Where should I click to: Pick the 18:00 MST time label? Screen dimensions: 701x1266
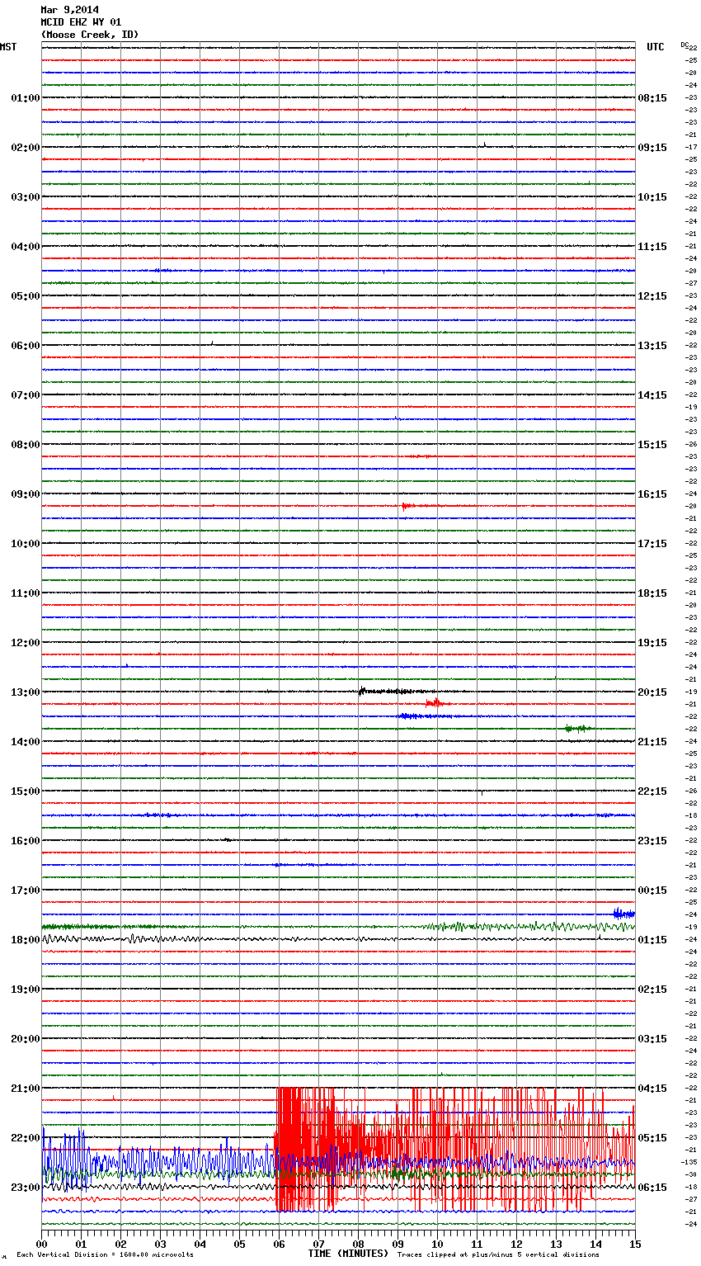coord(26,940)
